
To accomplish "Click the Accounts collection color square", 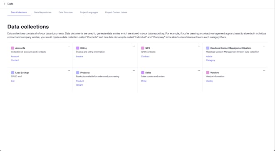I will [12, 48].
